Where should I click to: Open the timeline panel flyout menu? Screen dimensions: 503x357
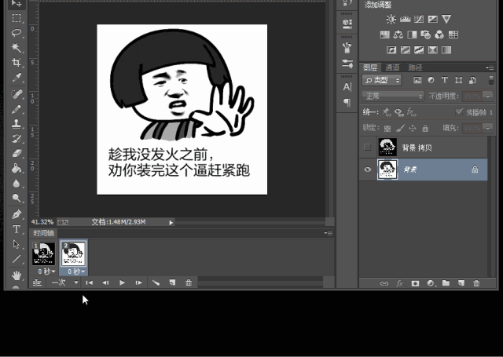(x=329, y=233)
